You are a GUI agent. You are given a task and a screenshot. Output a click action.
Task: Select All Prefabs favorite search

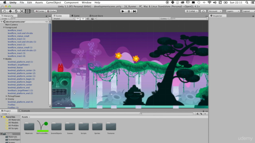tap(12, 126)
